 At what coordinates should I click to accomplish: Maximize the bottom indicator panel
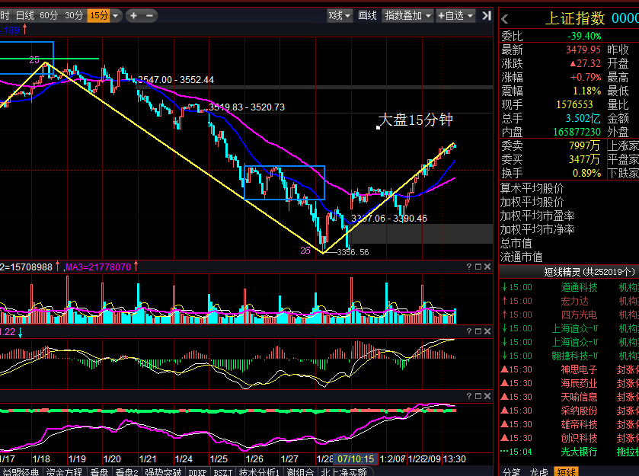[x=478, y=396]
